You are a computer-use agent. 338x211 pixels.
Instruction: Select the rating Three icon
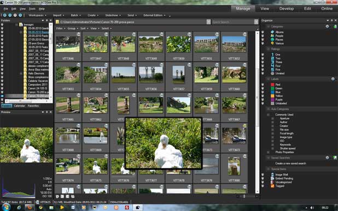click(272, 62)
